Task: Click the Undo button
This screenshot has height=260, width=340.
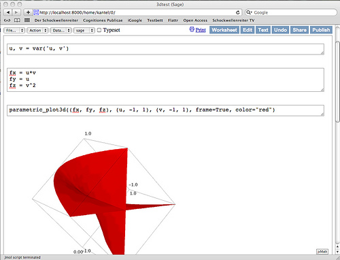Action: [280, 30]
